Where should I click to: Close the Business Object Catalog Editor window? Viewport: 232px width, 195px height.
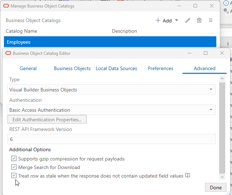click(x=222, y=53)
